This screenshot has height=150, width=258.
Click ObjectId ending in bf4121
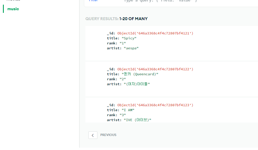155,33
